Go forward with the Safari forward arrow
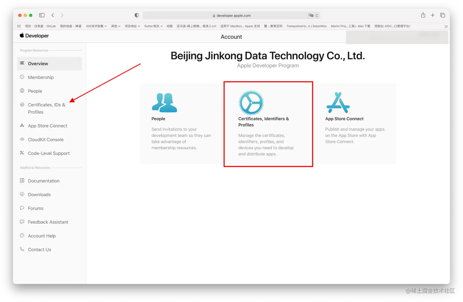463x302 pixels. [x=62, y=15]
